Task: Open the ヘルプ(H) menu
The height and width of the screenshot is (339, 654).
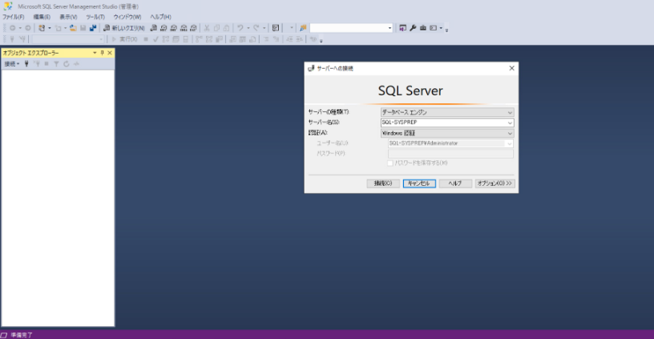Action: (160, 17)
